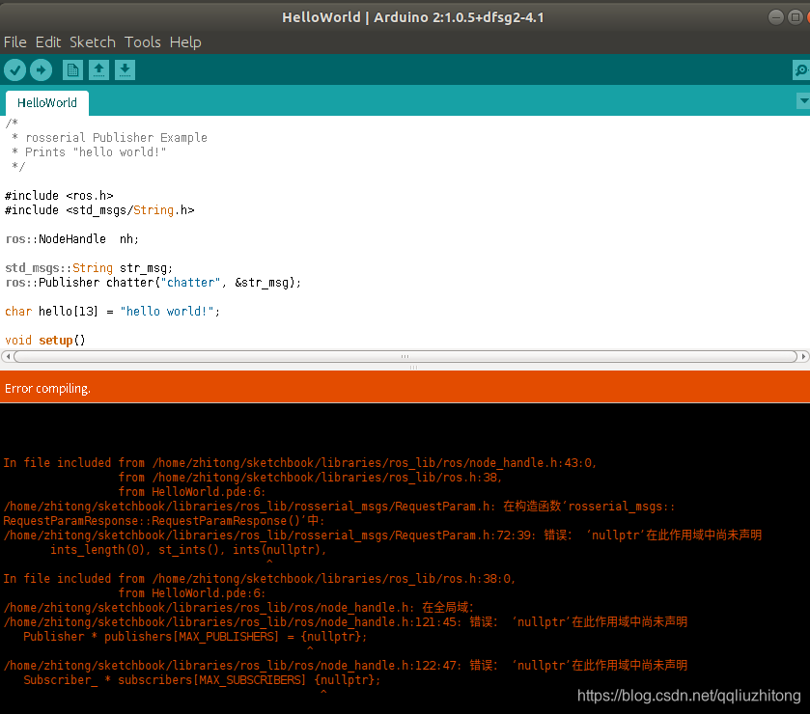The height and width of the screenshot is (714, 810).
Task: Click the right scroll arrow on the horizontal scrollbar
Action: (804, 356)
